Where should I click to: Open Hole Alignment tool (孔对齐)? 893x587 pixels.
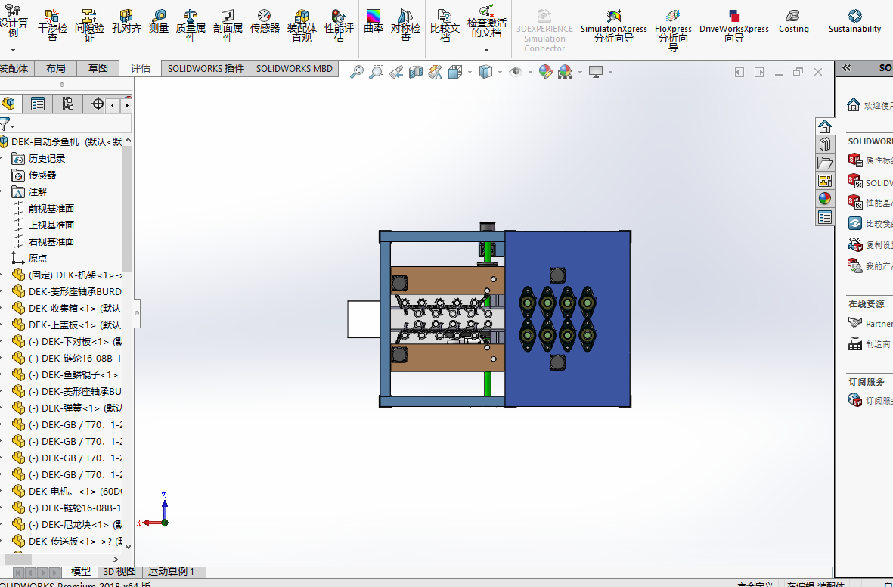(126, 22)
